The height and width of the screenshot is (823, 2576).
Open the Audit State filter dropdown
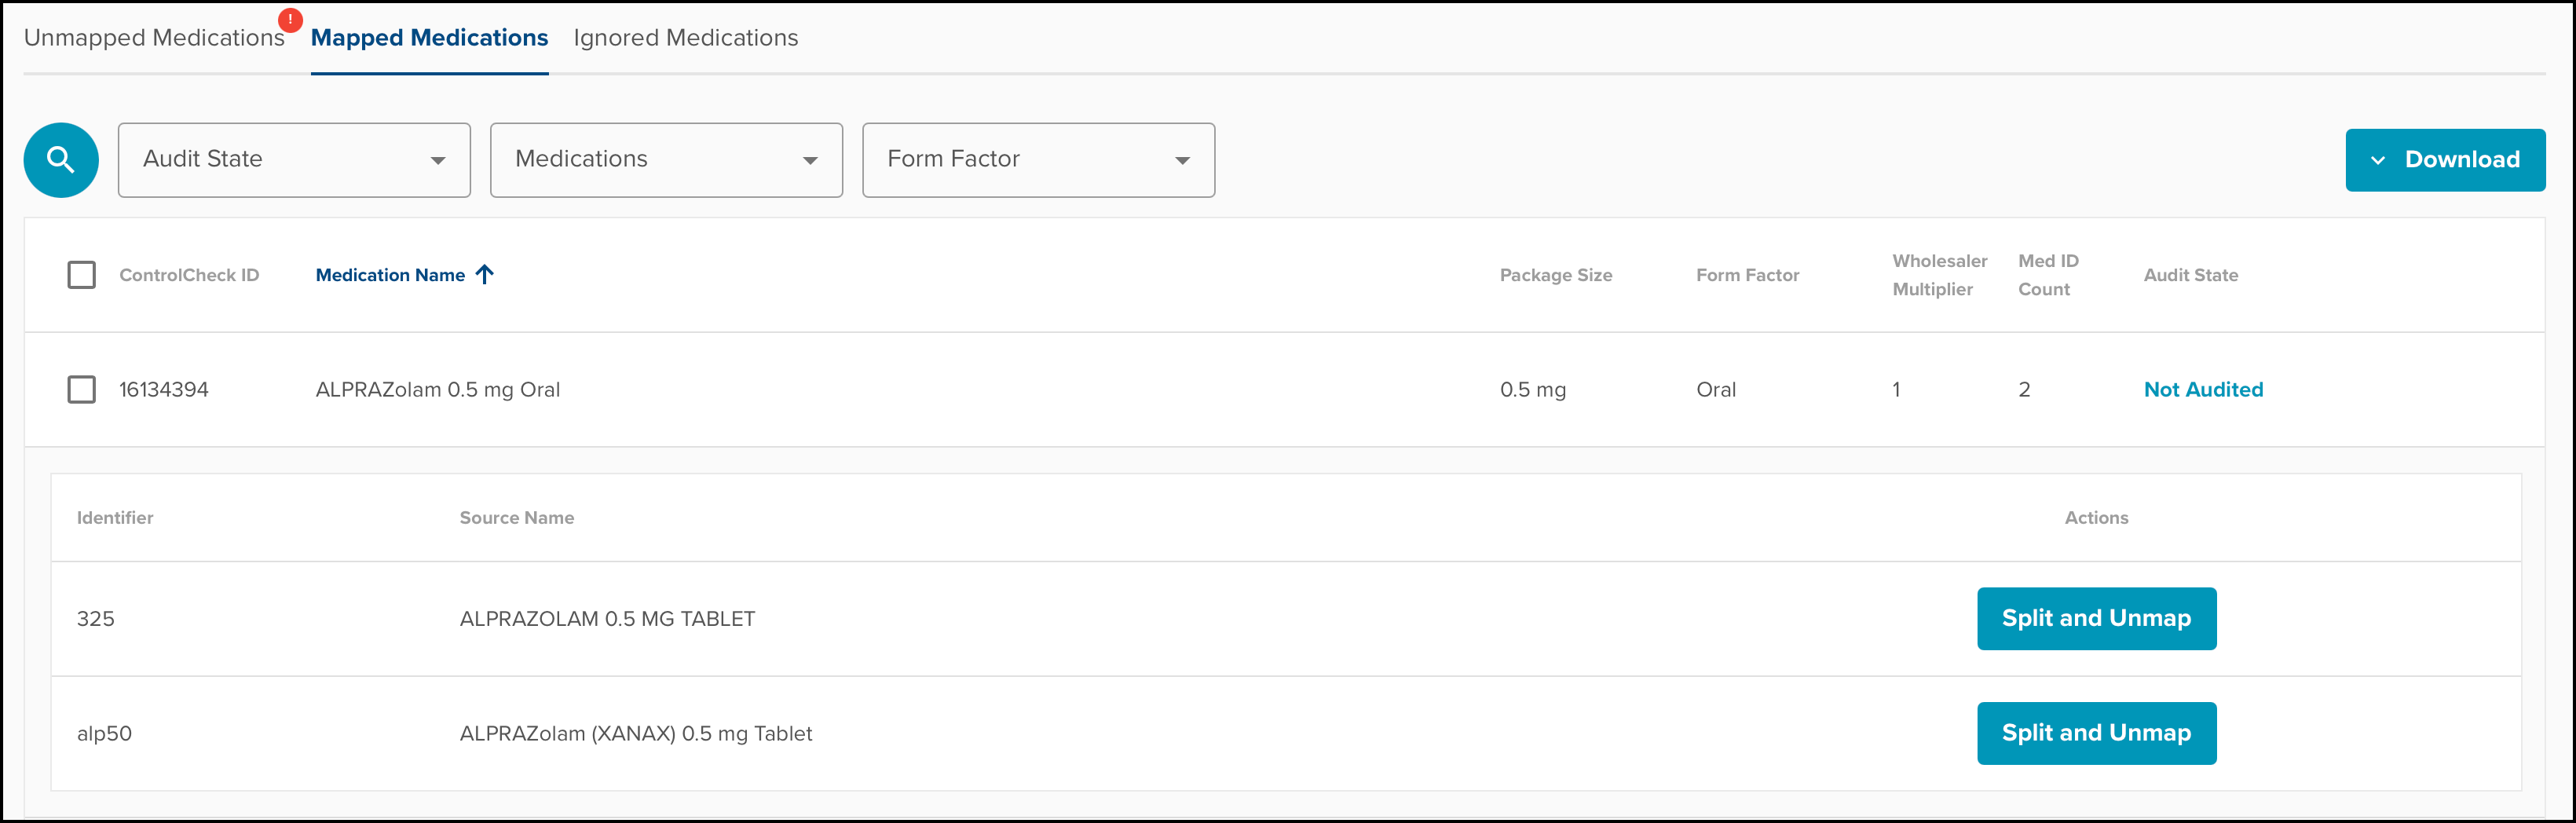294,160
